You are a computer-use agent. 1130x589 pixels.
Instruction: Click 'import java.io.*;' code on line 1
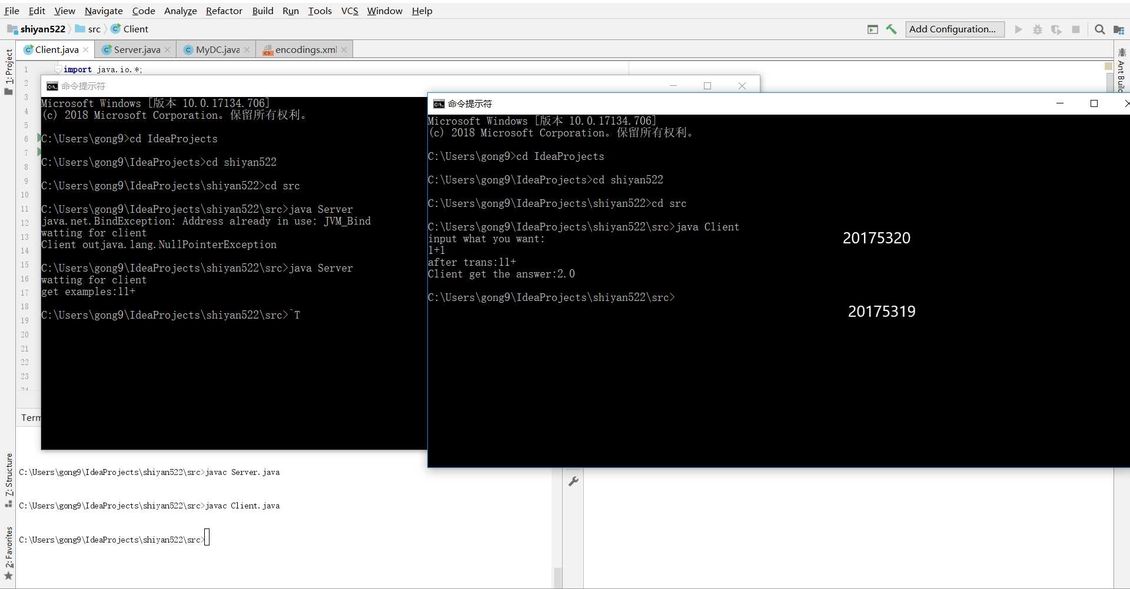(102, 69)
